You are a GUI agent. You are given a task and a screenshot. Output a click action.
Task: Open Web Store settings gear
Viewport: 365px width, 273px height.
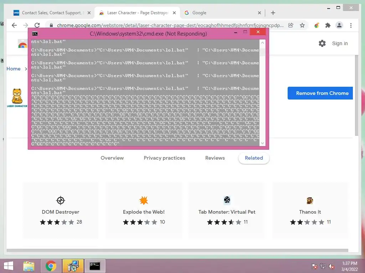point(322,43)
